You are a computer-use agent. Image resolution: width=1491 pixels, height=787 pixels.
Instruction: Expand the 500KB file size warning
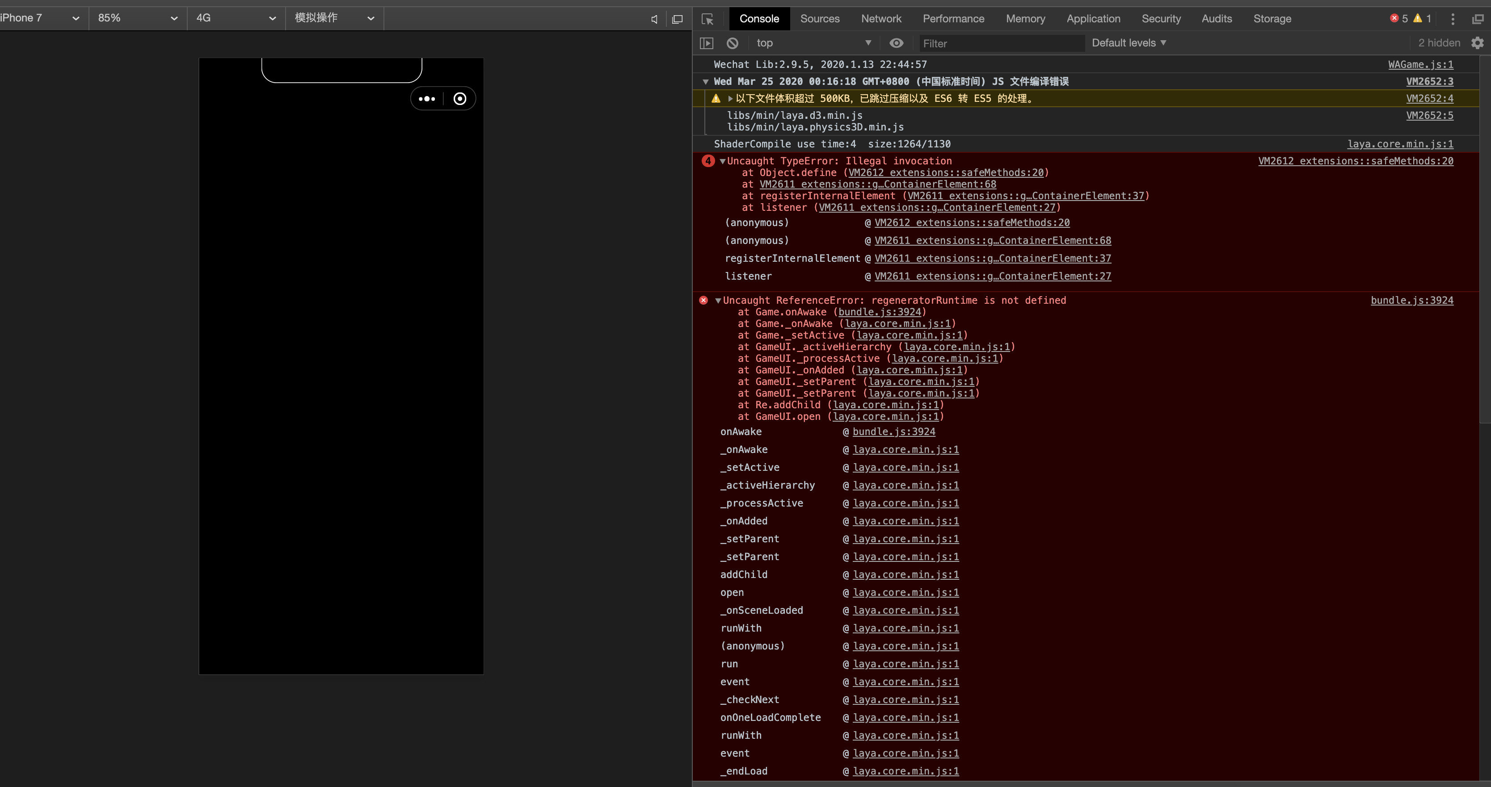click(x=730, y=99)
